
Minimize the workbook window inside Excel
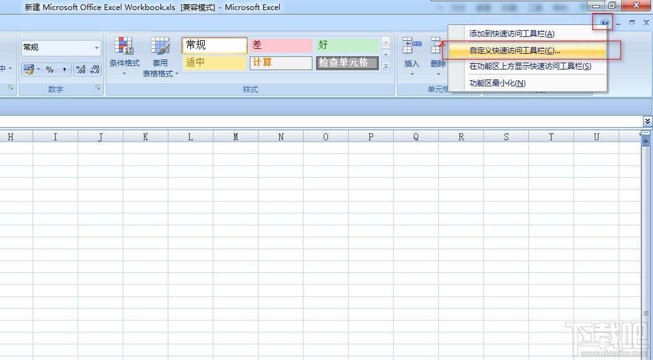click(619, 23)
